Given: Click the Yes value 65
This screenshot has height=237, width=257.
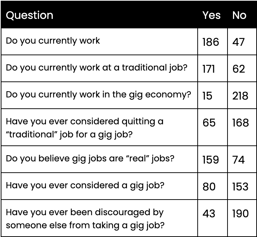Looking at the screenshot, I should [x=209, y=122].
